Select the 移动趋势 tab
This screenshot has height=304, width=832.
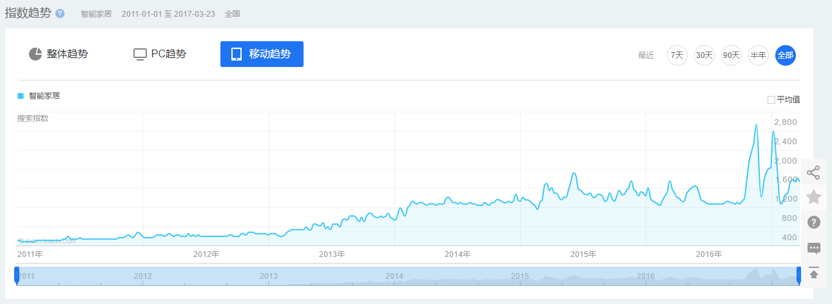(x=262, y=54)
